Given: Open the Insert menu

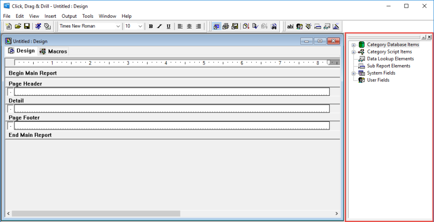Looking at the screenshot, I should [50, 16].
